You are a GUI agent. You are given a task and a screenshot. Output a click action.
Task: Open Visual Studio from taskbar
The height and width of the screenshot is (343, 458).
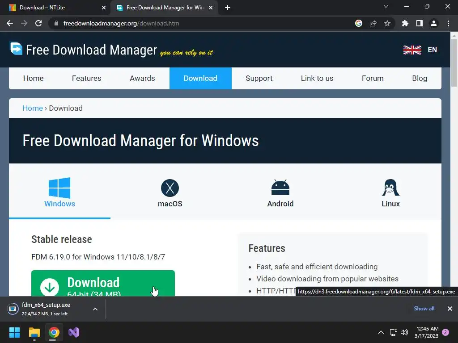pyautogui.click(x=74, y=332)
